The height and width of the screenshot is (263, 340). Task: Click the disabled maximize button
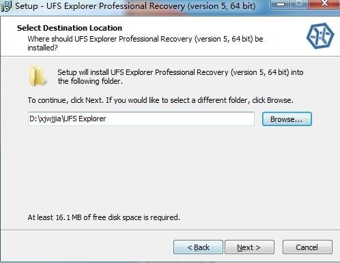(x=300, y=3)
